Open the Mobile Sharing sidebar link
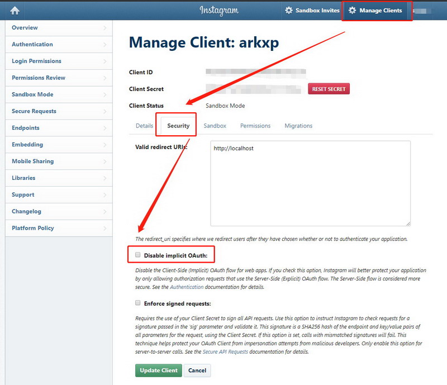 coord(59,161)
